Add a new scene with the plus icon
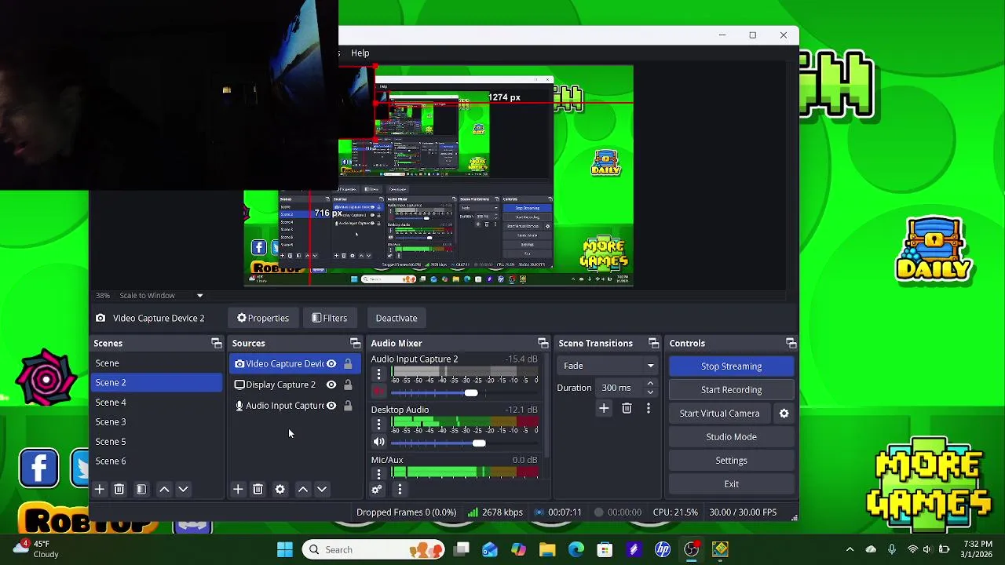Viewport: 1005px width, 565px height. (100, 489)
